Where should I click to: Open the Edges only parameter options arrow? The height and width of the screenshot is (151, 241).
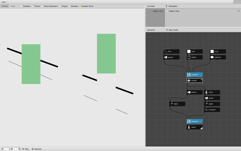[239, 11]
